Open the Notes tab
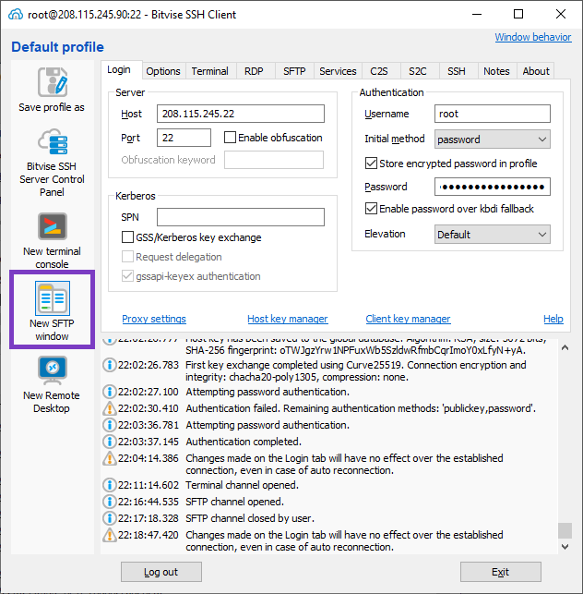The height and width of the screenshot is (594, 583). click(496, 71)
